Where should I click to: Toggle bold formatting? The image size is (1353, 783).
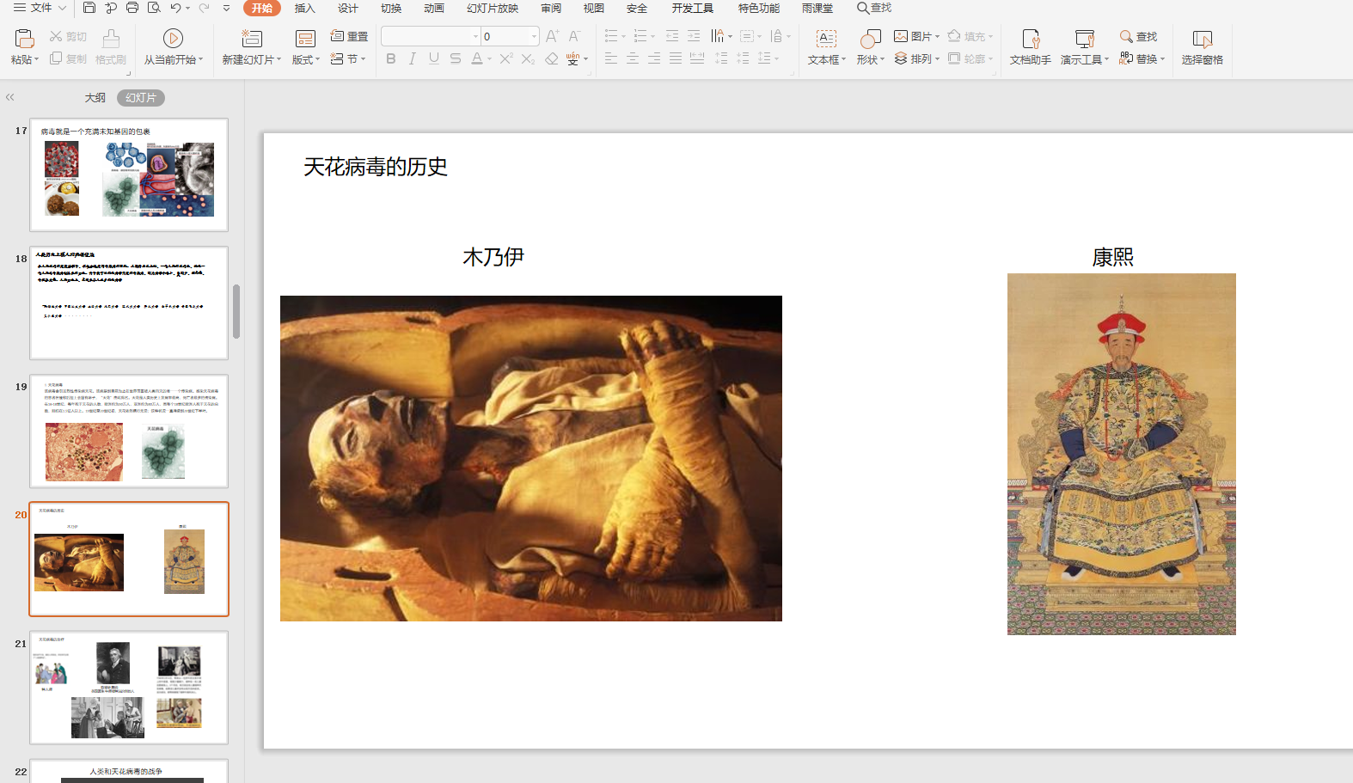pos(391,58)
